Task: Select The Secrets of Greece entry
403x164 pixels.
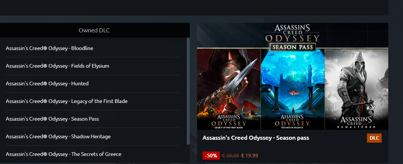Action: click(93, 154)
